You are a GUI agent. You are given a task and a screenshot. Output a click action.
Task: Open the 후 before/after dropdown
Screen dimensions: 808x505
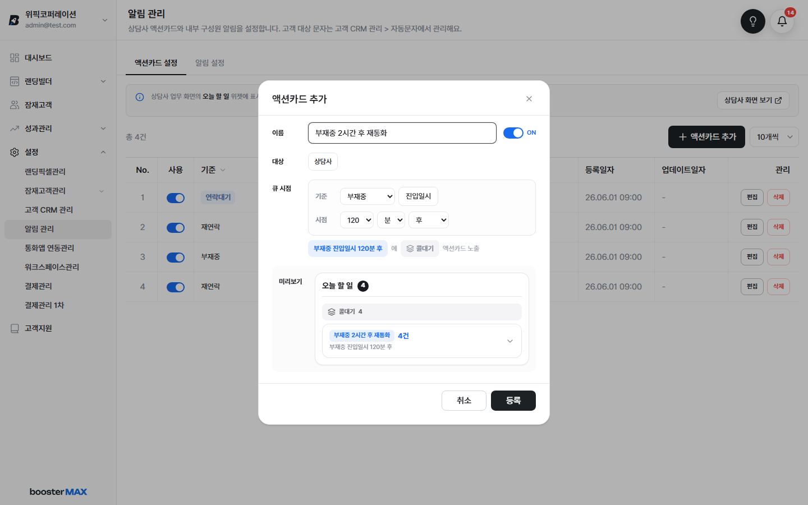pos(429,220)
